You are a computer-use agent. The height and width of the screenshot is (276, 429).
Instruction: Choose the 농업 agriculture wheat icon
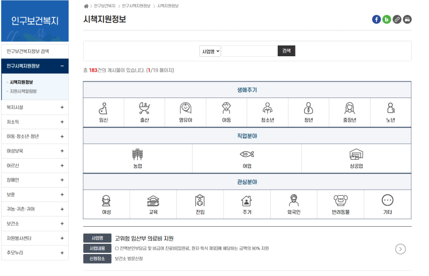[138, 155]
